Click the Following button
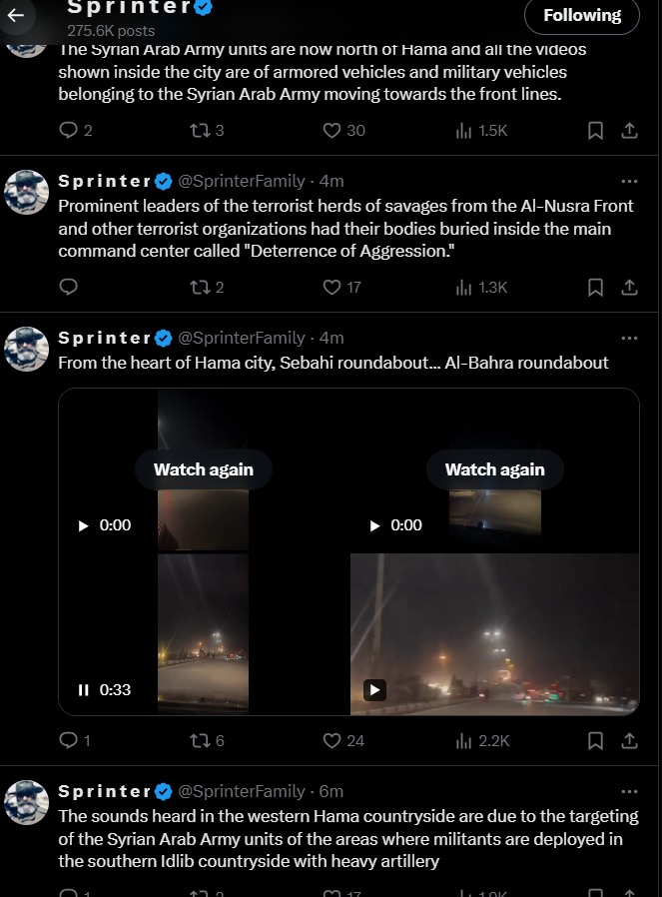This screenshot has height=897, width=662. (x=582, y=15)
